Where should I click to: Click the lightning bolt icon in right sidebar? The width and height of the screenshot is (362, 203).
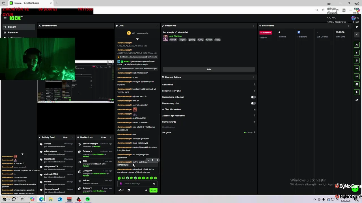pyautogui.click(x=357, y=53)
